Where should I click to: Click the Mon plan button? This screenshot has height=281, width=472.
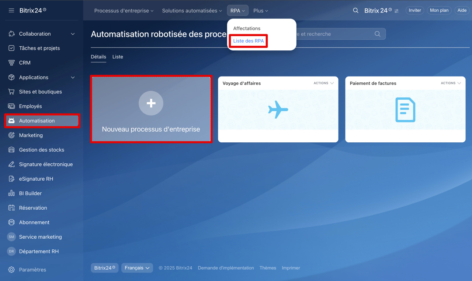pos(439,10)
